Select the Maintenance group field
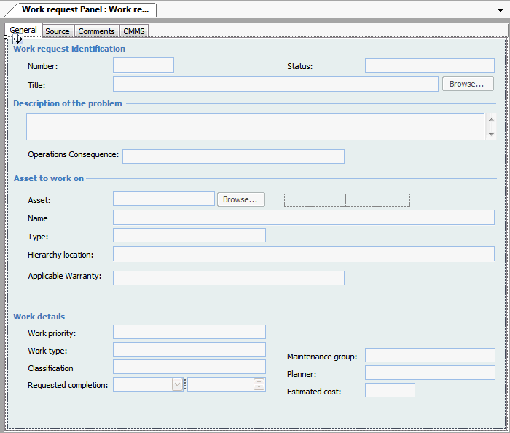This screenshot has width=510, height=433. pyautogui.click(x=429, y=355)
